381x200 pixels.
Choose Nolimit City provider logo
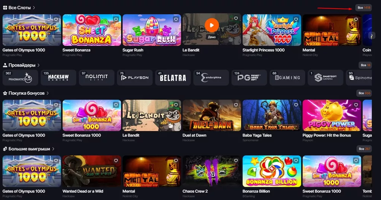(x=96, y=78)
